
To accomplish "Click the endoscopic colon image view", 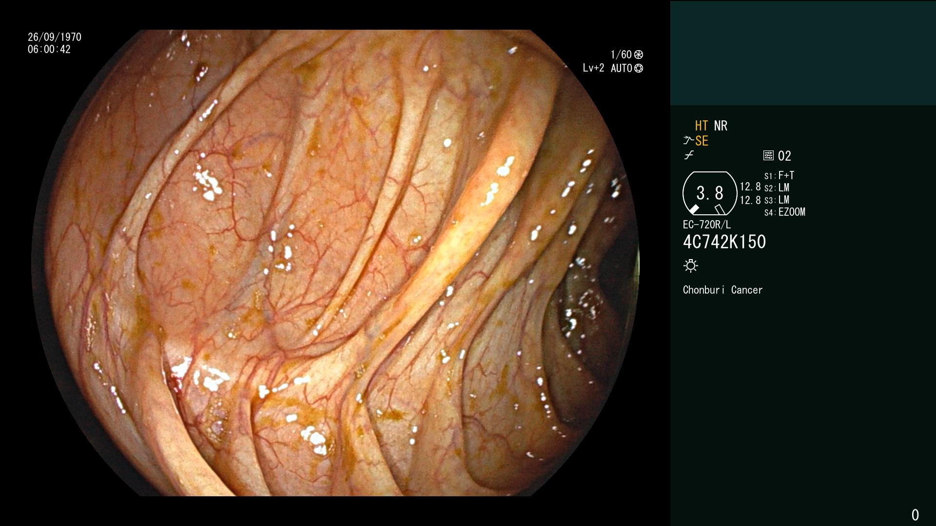I will click(335, 263).
